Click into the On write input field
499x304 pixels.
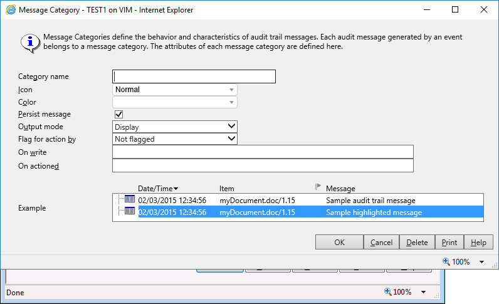[x=263, y=152]
